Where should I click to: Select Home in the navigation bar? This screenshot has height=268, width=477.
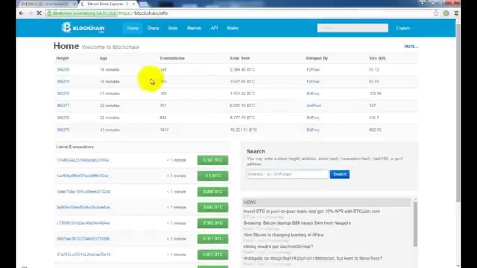coord(133,28)
